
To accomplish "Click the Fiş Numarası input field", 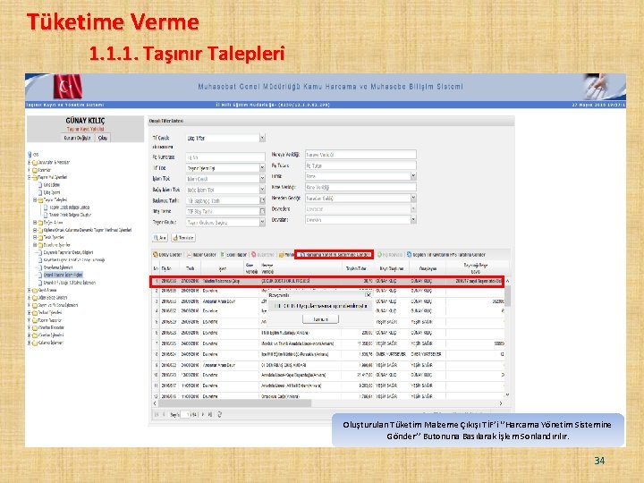I will click(x=225, y=157).
